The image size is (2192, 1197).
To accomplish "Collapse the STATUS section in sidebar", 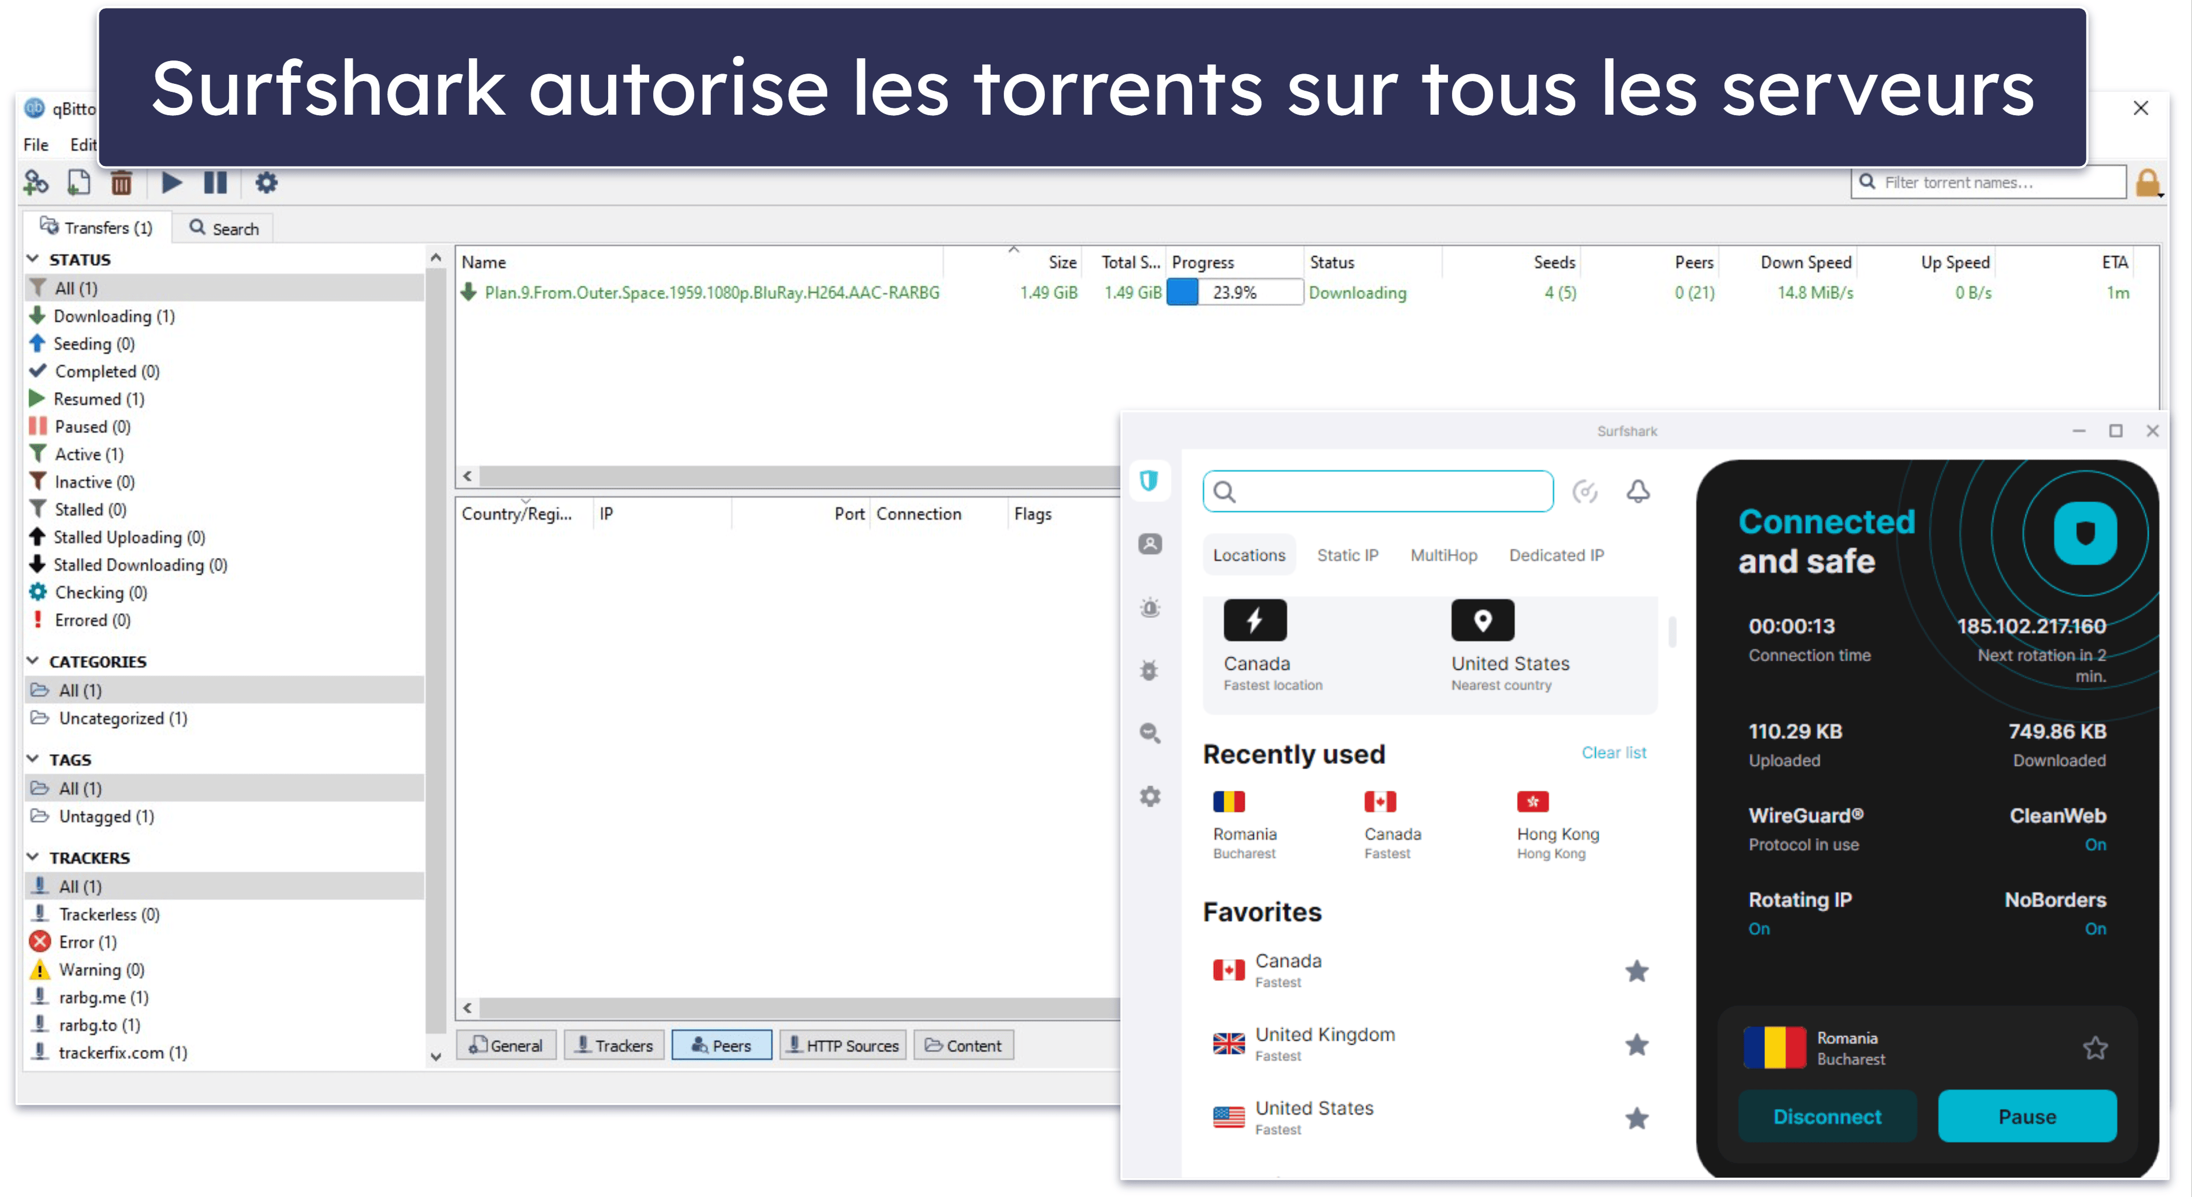I will 33,258.
